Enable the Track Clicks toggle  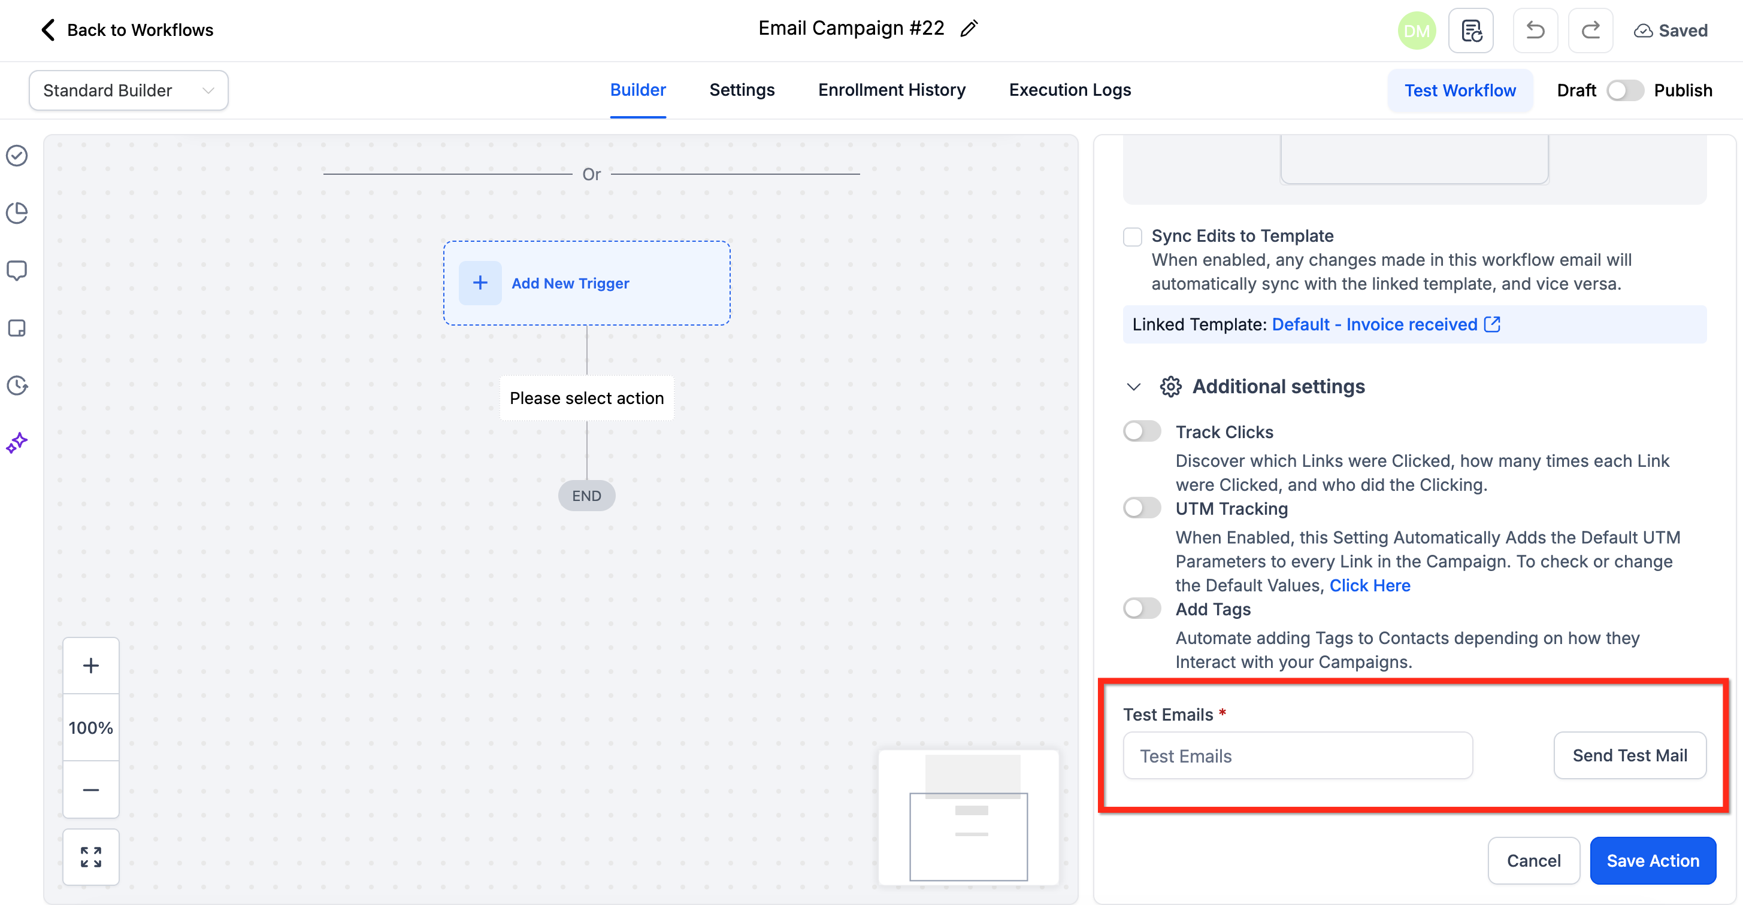(1142, 432)
